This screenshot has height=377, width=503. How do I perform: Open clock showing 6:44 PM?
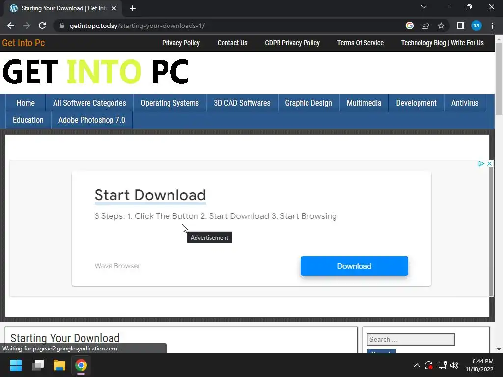coord(479,365)
